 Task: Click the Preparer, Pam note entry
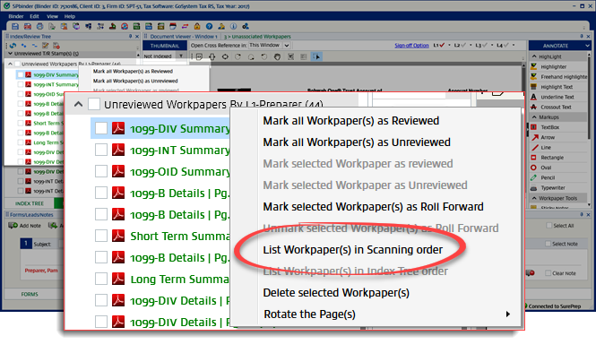[41, 271]
